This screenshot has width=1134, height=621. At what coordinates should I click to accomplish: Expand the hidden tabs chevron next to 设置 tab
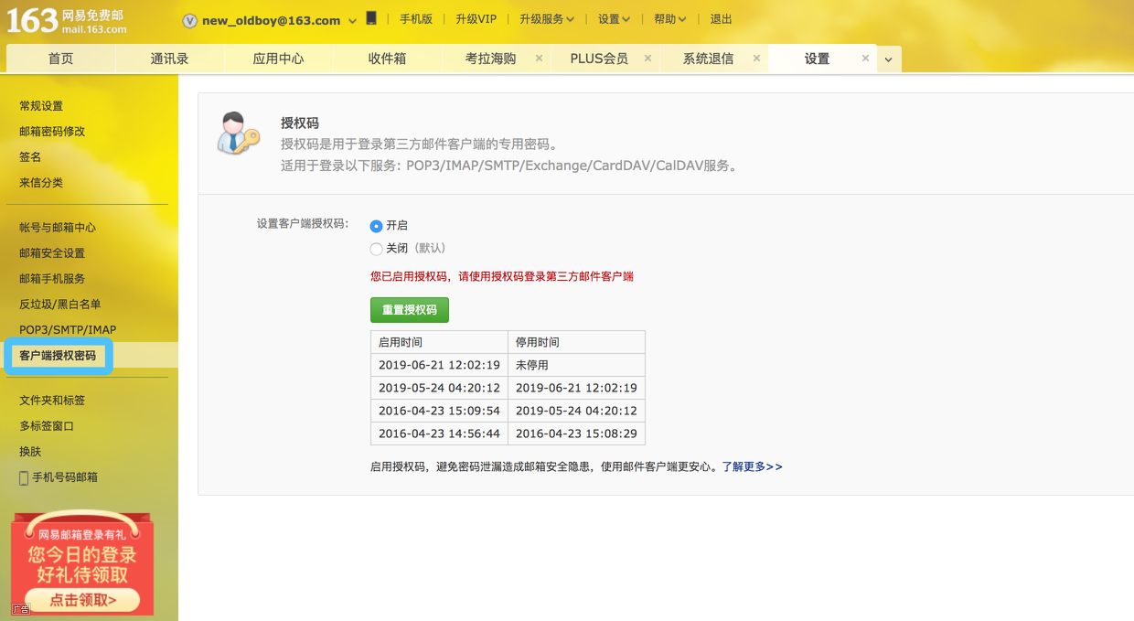888,57
